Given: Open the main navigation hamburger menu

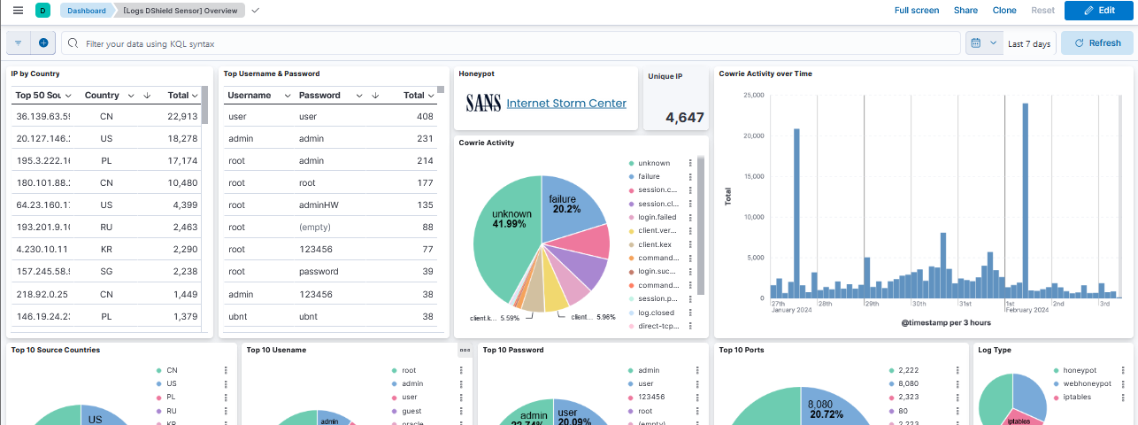Looking at the screenshot, I should click(x=18, y=11).
